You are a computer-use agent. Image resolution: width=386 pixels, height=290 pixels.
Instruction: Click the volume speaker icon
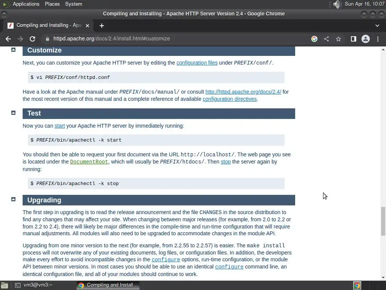[337, 4]
